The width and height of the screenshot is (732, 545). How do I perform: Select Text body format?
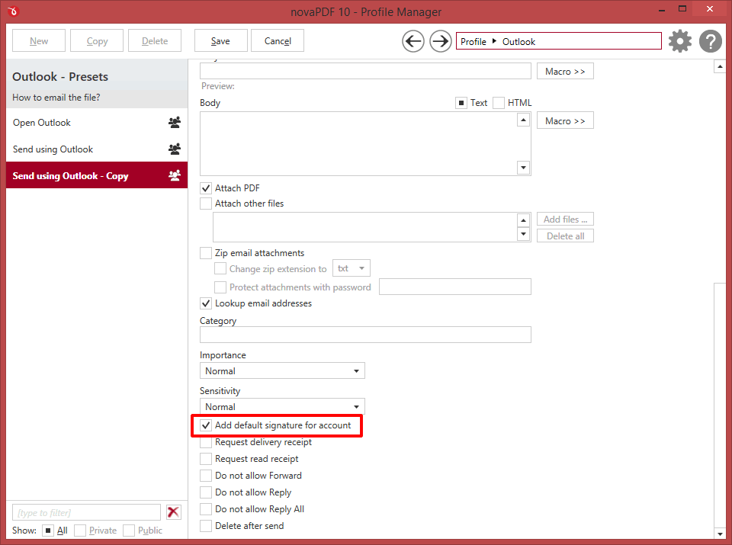(461, 103)
